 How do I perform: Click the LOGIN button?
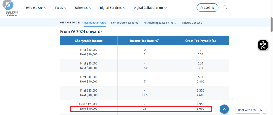pos(207,8)
